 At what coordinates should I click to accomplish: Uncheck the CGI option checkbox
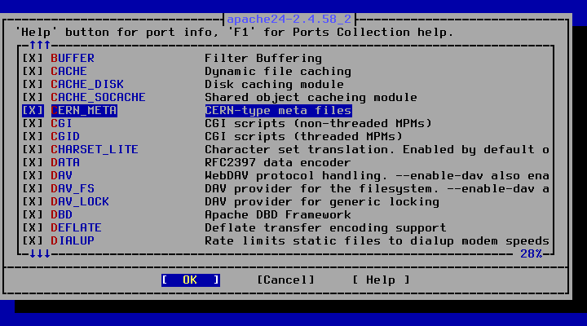coord(33,124)
